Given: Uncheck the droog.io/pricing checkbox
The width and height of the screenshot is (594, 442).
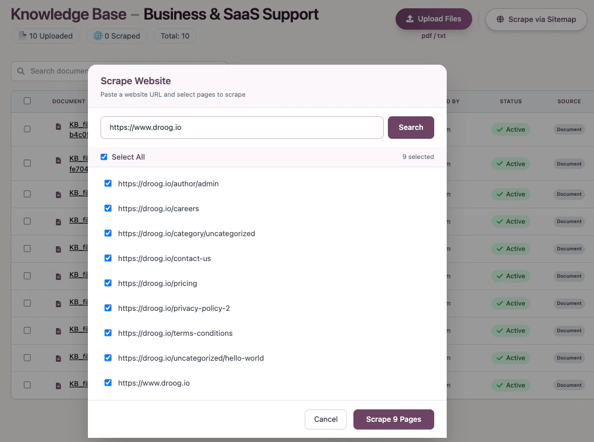Looking at the screenshot, I should tap(108, 283).
